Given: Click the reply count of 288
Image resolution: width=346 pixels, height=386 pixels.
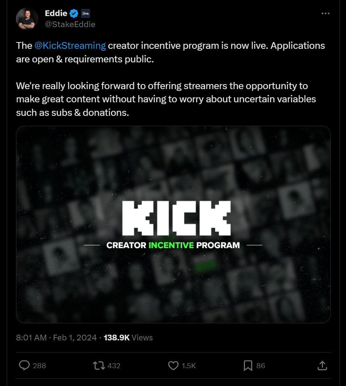Looking at the screenshot, I should pyautogui.click(x=39, y=365).
